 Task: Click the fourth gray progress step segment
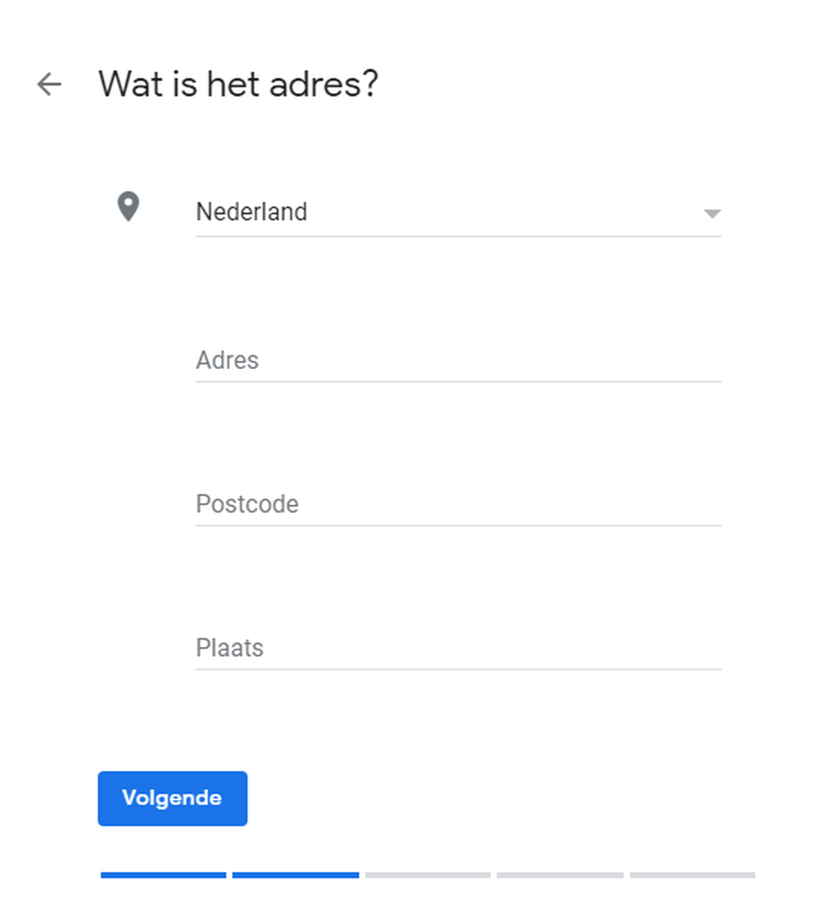pos(560,875)
